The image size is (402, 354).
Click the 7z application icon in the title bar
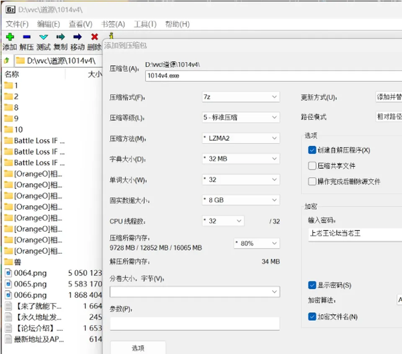click(10, 10)
